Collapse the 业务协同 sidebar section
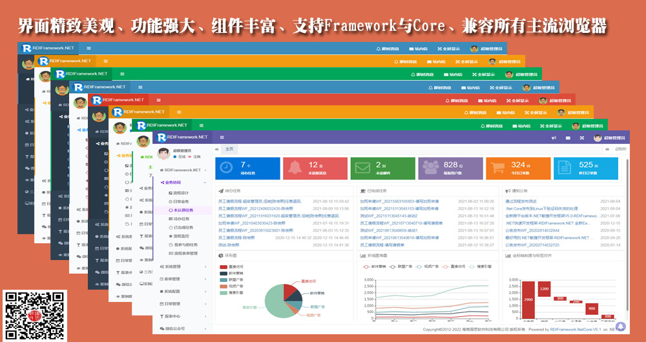646x342 pixels. click(x=172, y=182)
